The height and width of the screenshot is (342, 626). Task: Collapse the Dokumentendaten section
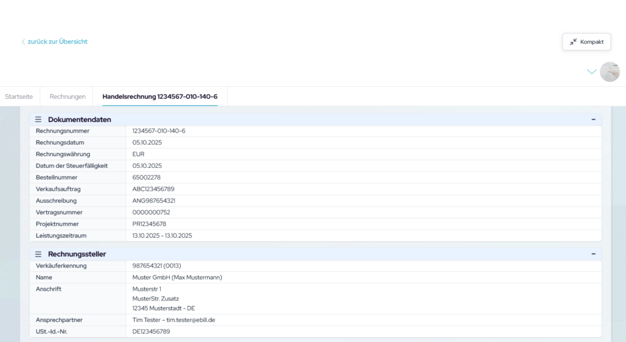[593, 120]
